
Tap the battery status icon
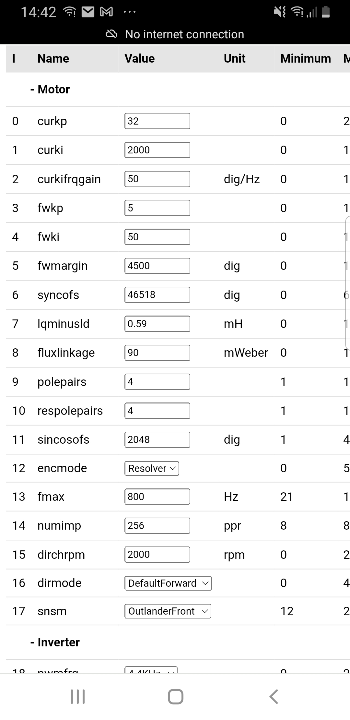click(325, 12)
